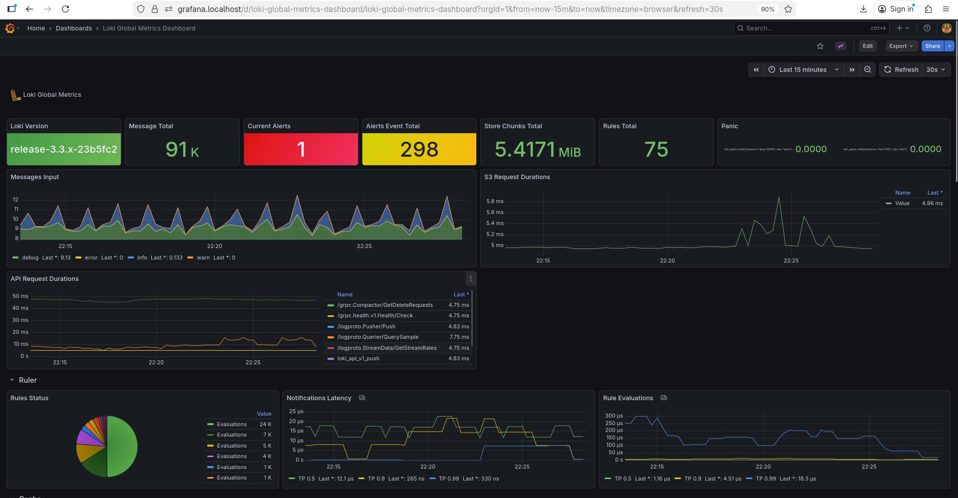
Task: Open the user avatar profile menu
Action: click(x=947, y=28)
